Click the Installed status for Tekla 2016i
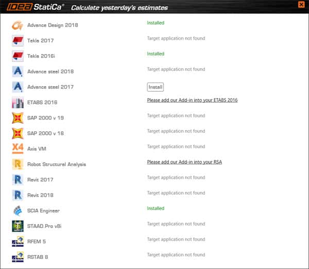 [x=156, y=54]
